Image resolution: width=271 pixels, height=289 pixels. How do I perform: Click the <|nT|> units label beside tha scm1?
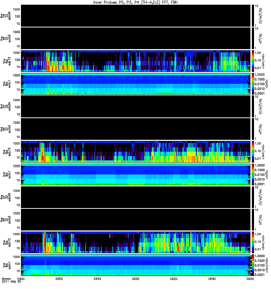267,84
